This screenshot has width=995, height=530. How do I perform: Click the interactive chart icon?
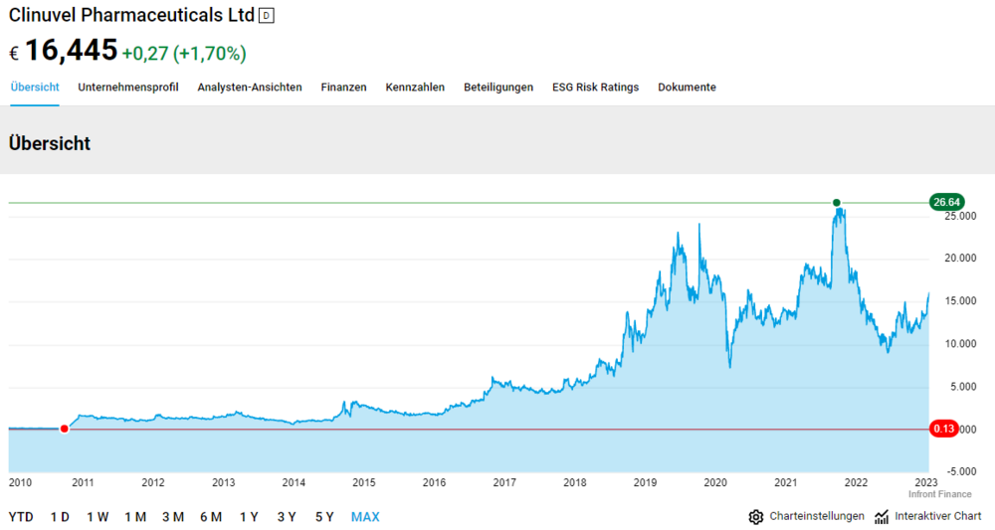882,517
